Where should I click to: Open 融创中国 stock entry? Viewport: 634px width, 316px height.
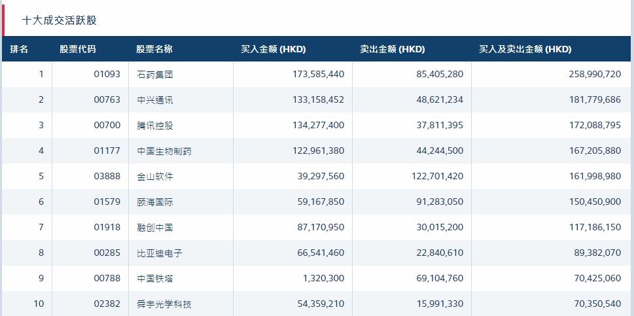[x=155, y=228]
